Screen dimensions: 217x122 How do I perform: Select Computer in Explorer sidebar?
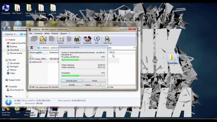(11, 87)
